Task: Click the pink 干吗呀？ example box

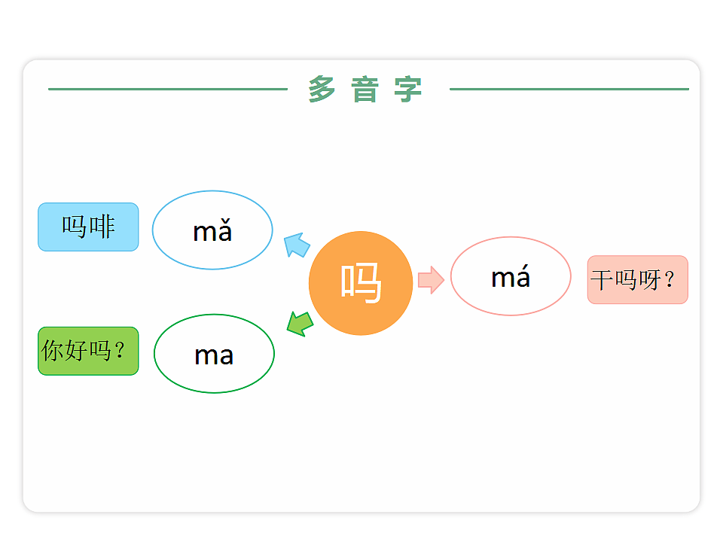Action: pos(637,280)
